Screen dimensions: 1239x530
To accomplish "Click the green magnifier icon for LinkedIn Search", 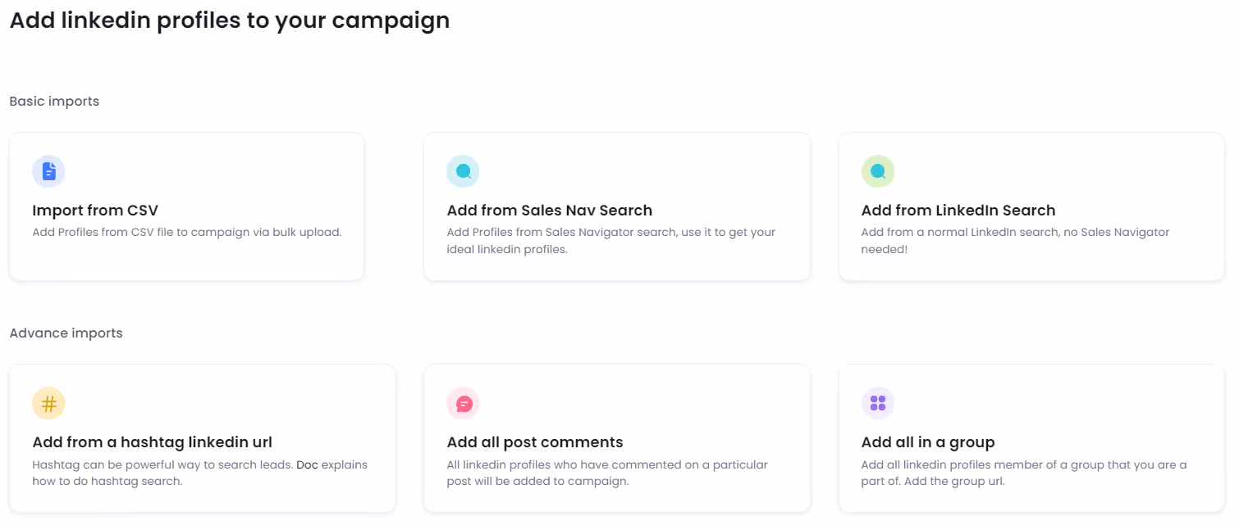I will [x=878, y=171].
